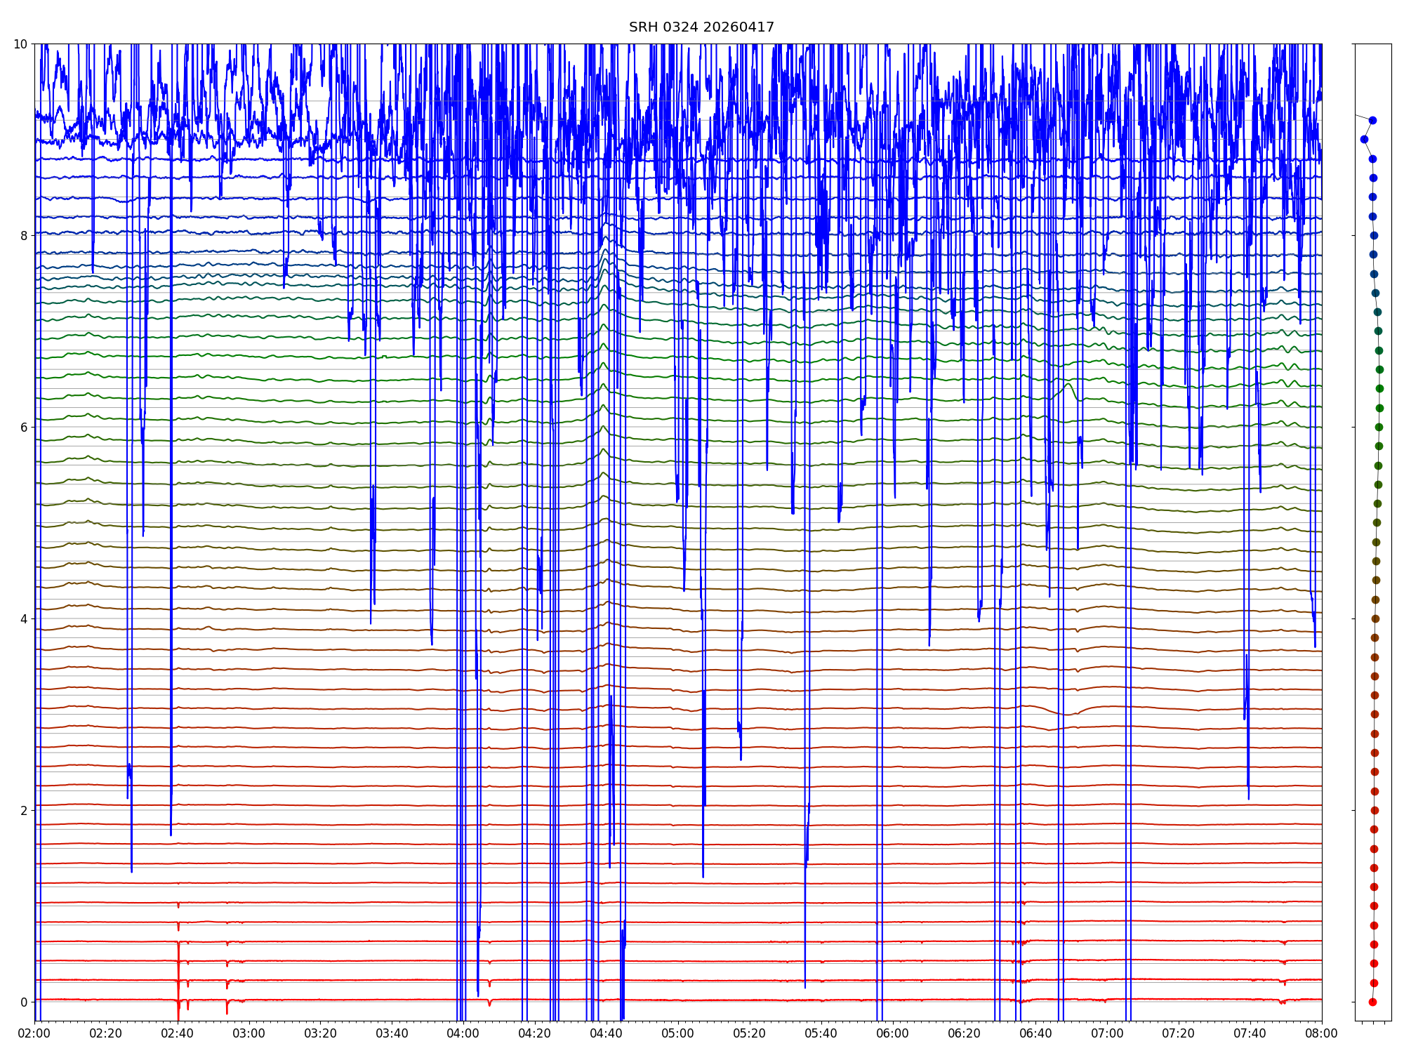The width and height of the screenshot is (1404, 1053).
Task: Click the 04:40 time tick label
Action: pyautogui.click(x=607, y=1033)
